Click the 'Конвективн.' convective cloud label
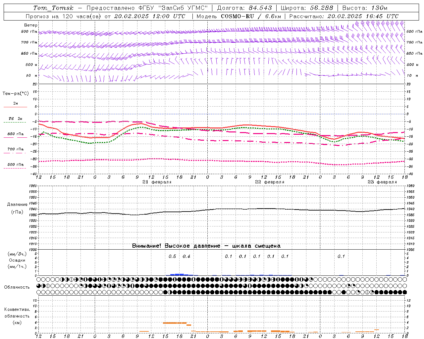424x339 pixels. (17, 310)
